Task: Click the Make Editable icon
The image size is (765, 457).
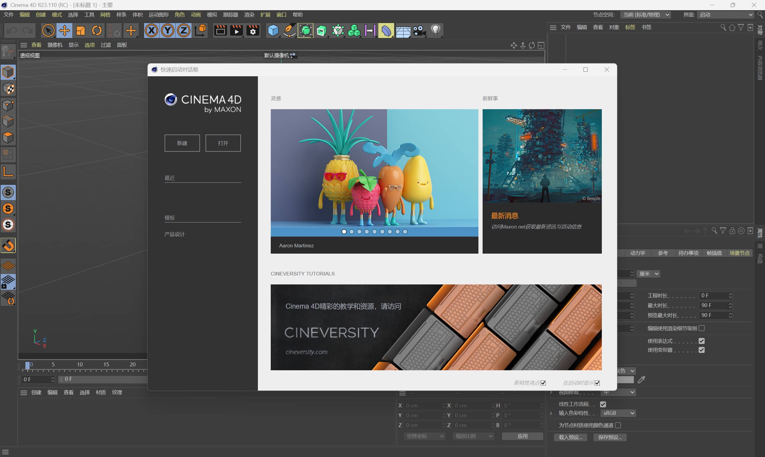Action: pyautogui.click(x=8, y=51)
